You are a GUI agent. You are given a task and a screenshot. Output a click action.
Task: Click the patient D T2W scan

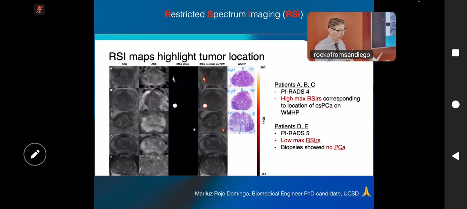[x=124, y=145]
